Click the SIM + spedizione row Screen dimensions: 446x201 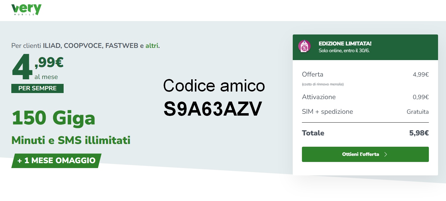coord(365,112)
